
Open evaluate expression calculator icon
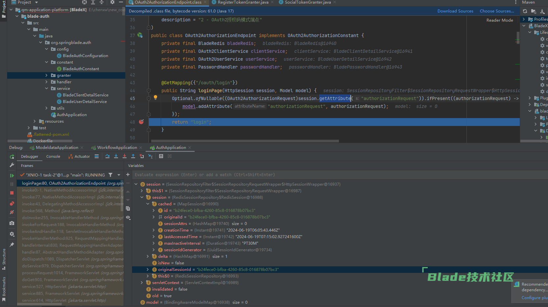[x=161, y=156]
